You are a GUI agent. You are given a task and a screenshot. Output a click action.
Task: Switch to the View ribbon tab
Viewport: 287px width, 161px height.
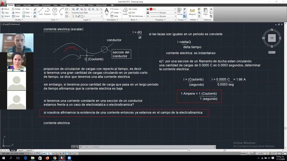56,5
